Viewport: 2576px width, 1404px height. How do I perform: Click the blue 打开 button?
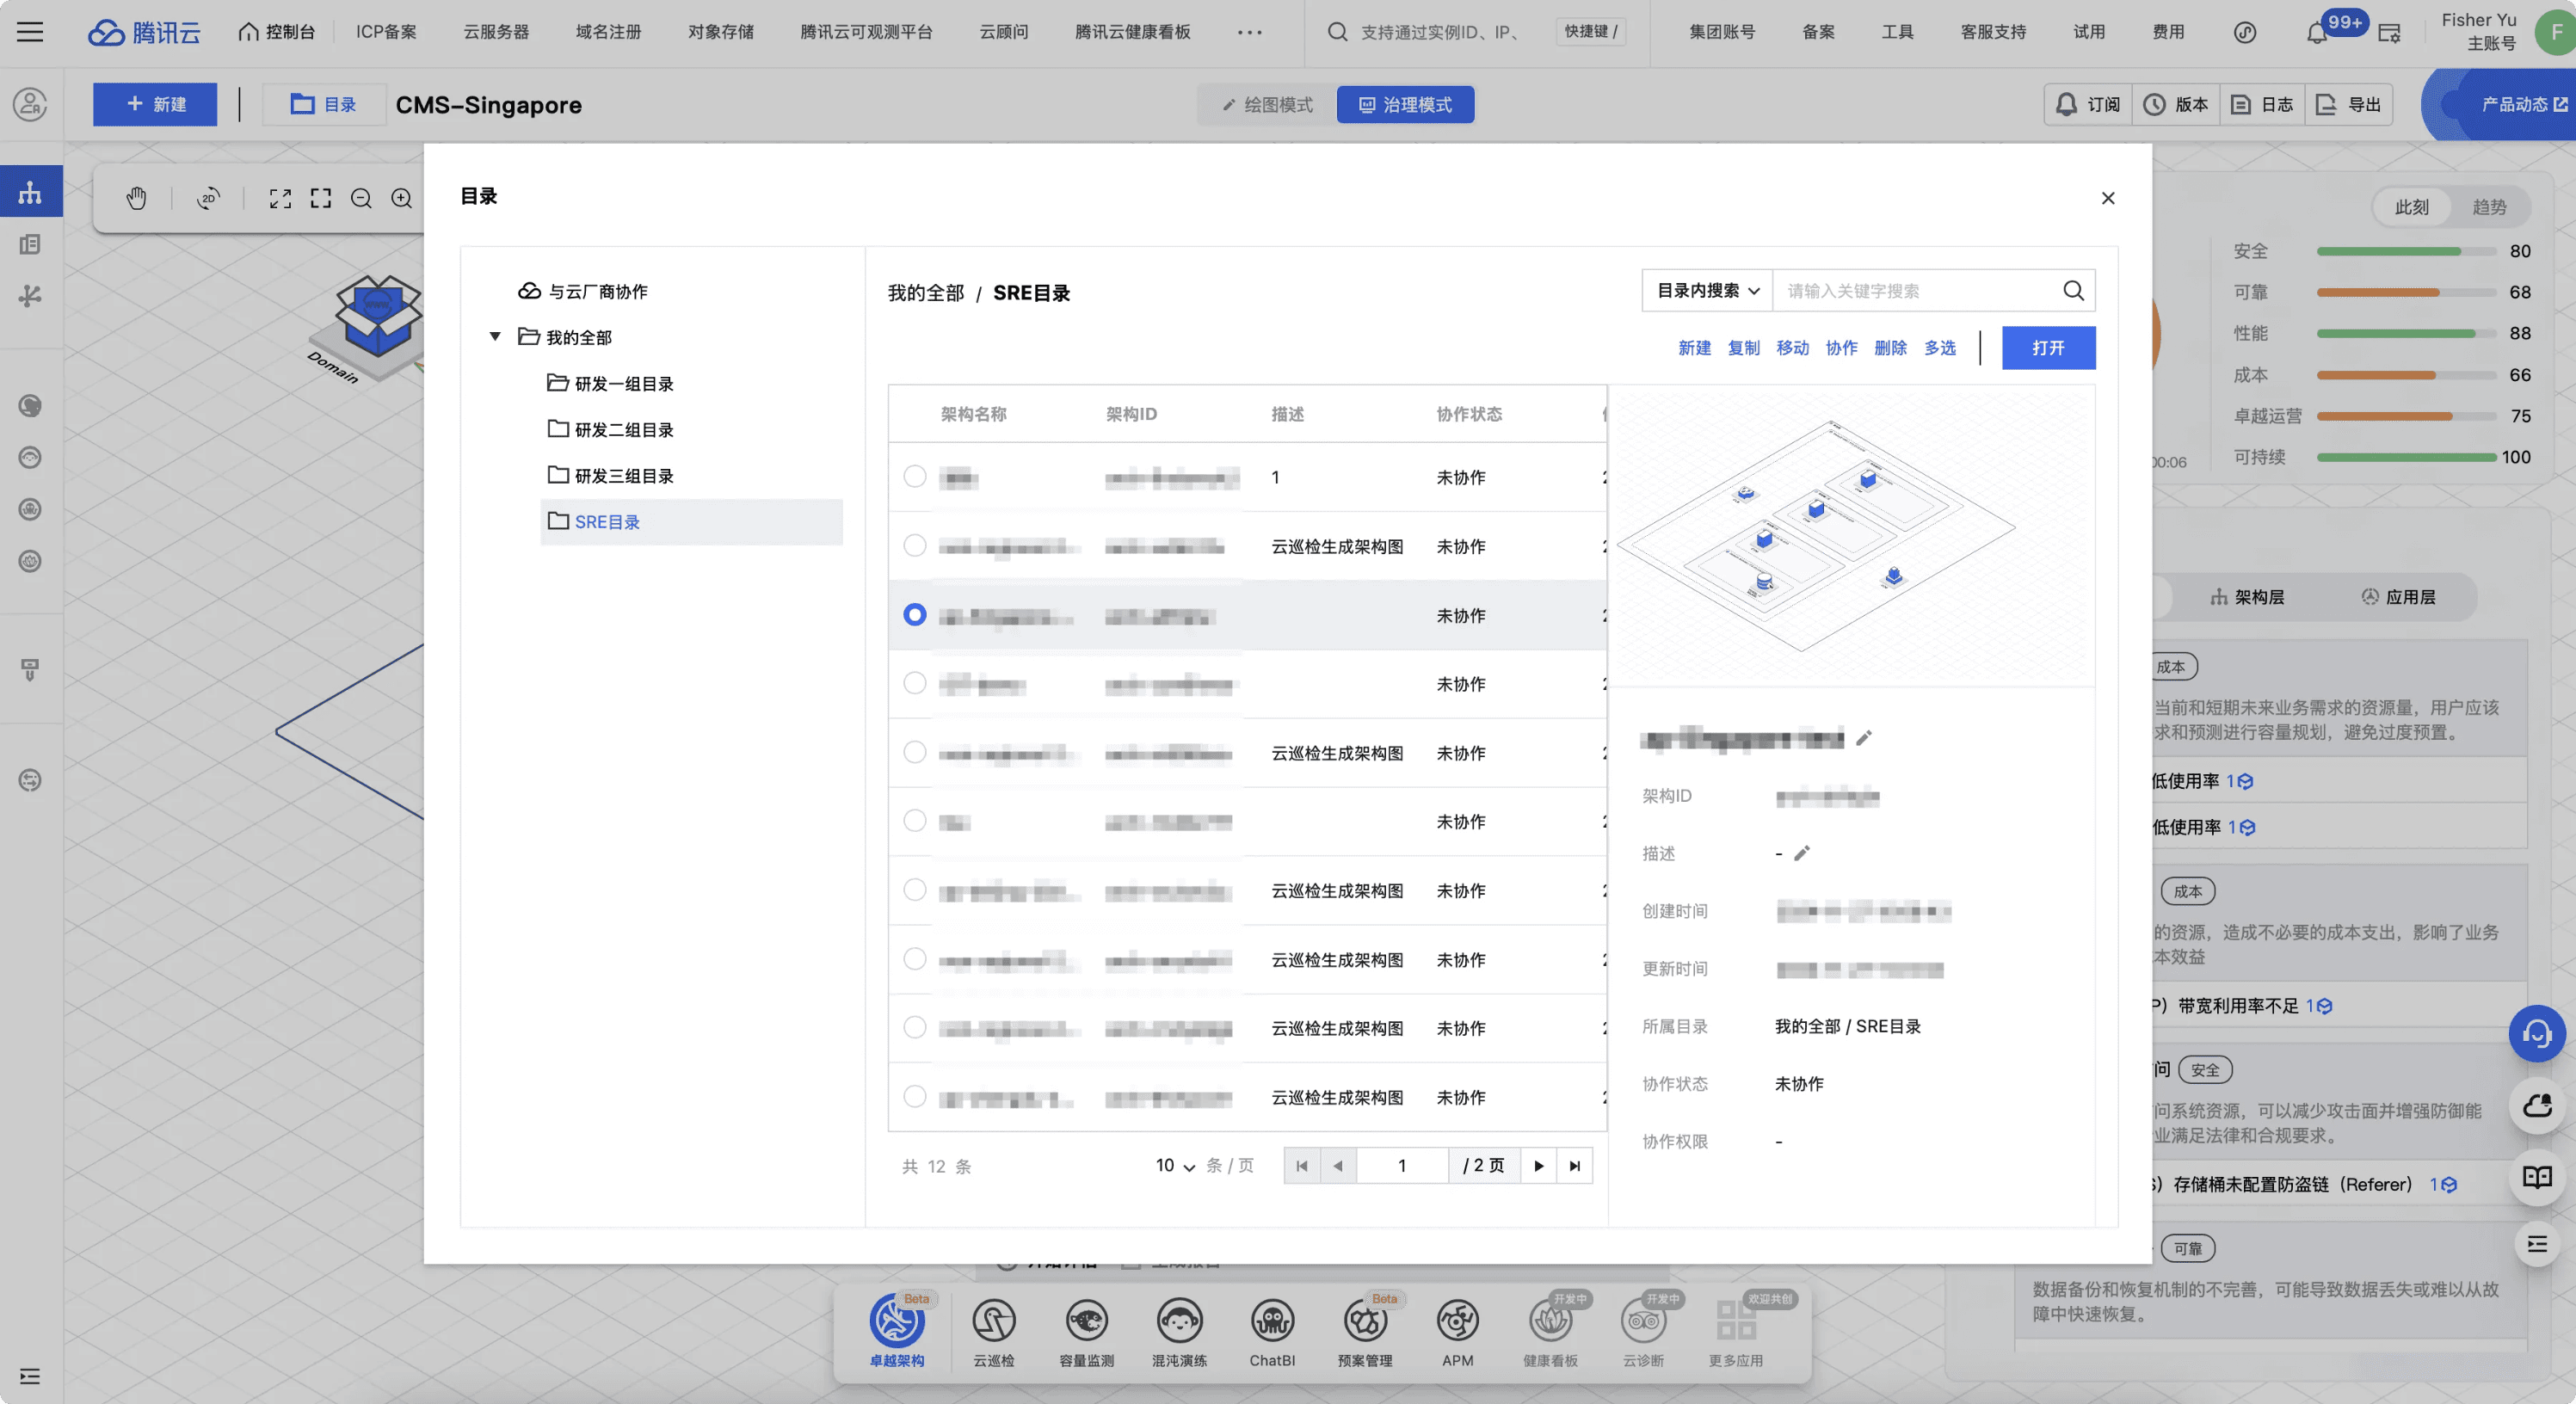pos(2047,348)
